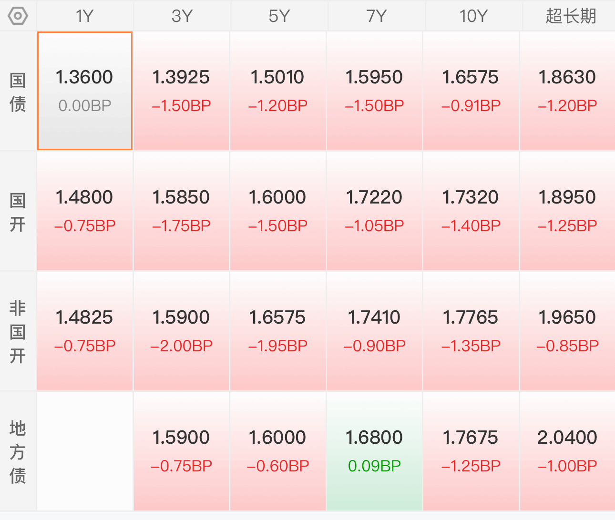Viewport: 615px width, 520px height.
Task: Select the 1Y column header
Action: pyautogui.click(x=85, y=16)
